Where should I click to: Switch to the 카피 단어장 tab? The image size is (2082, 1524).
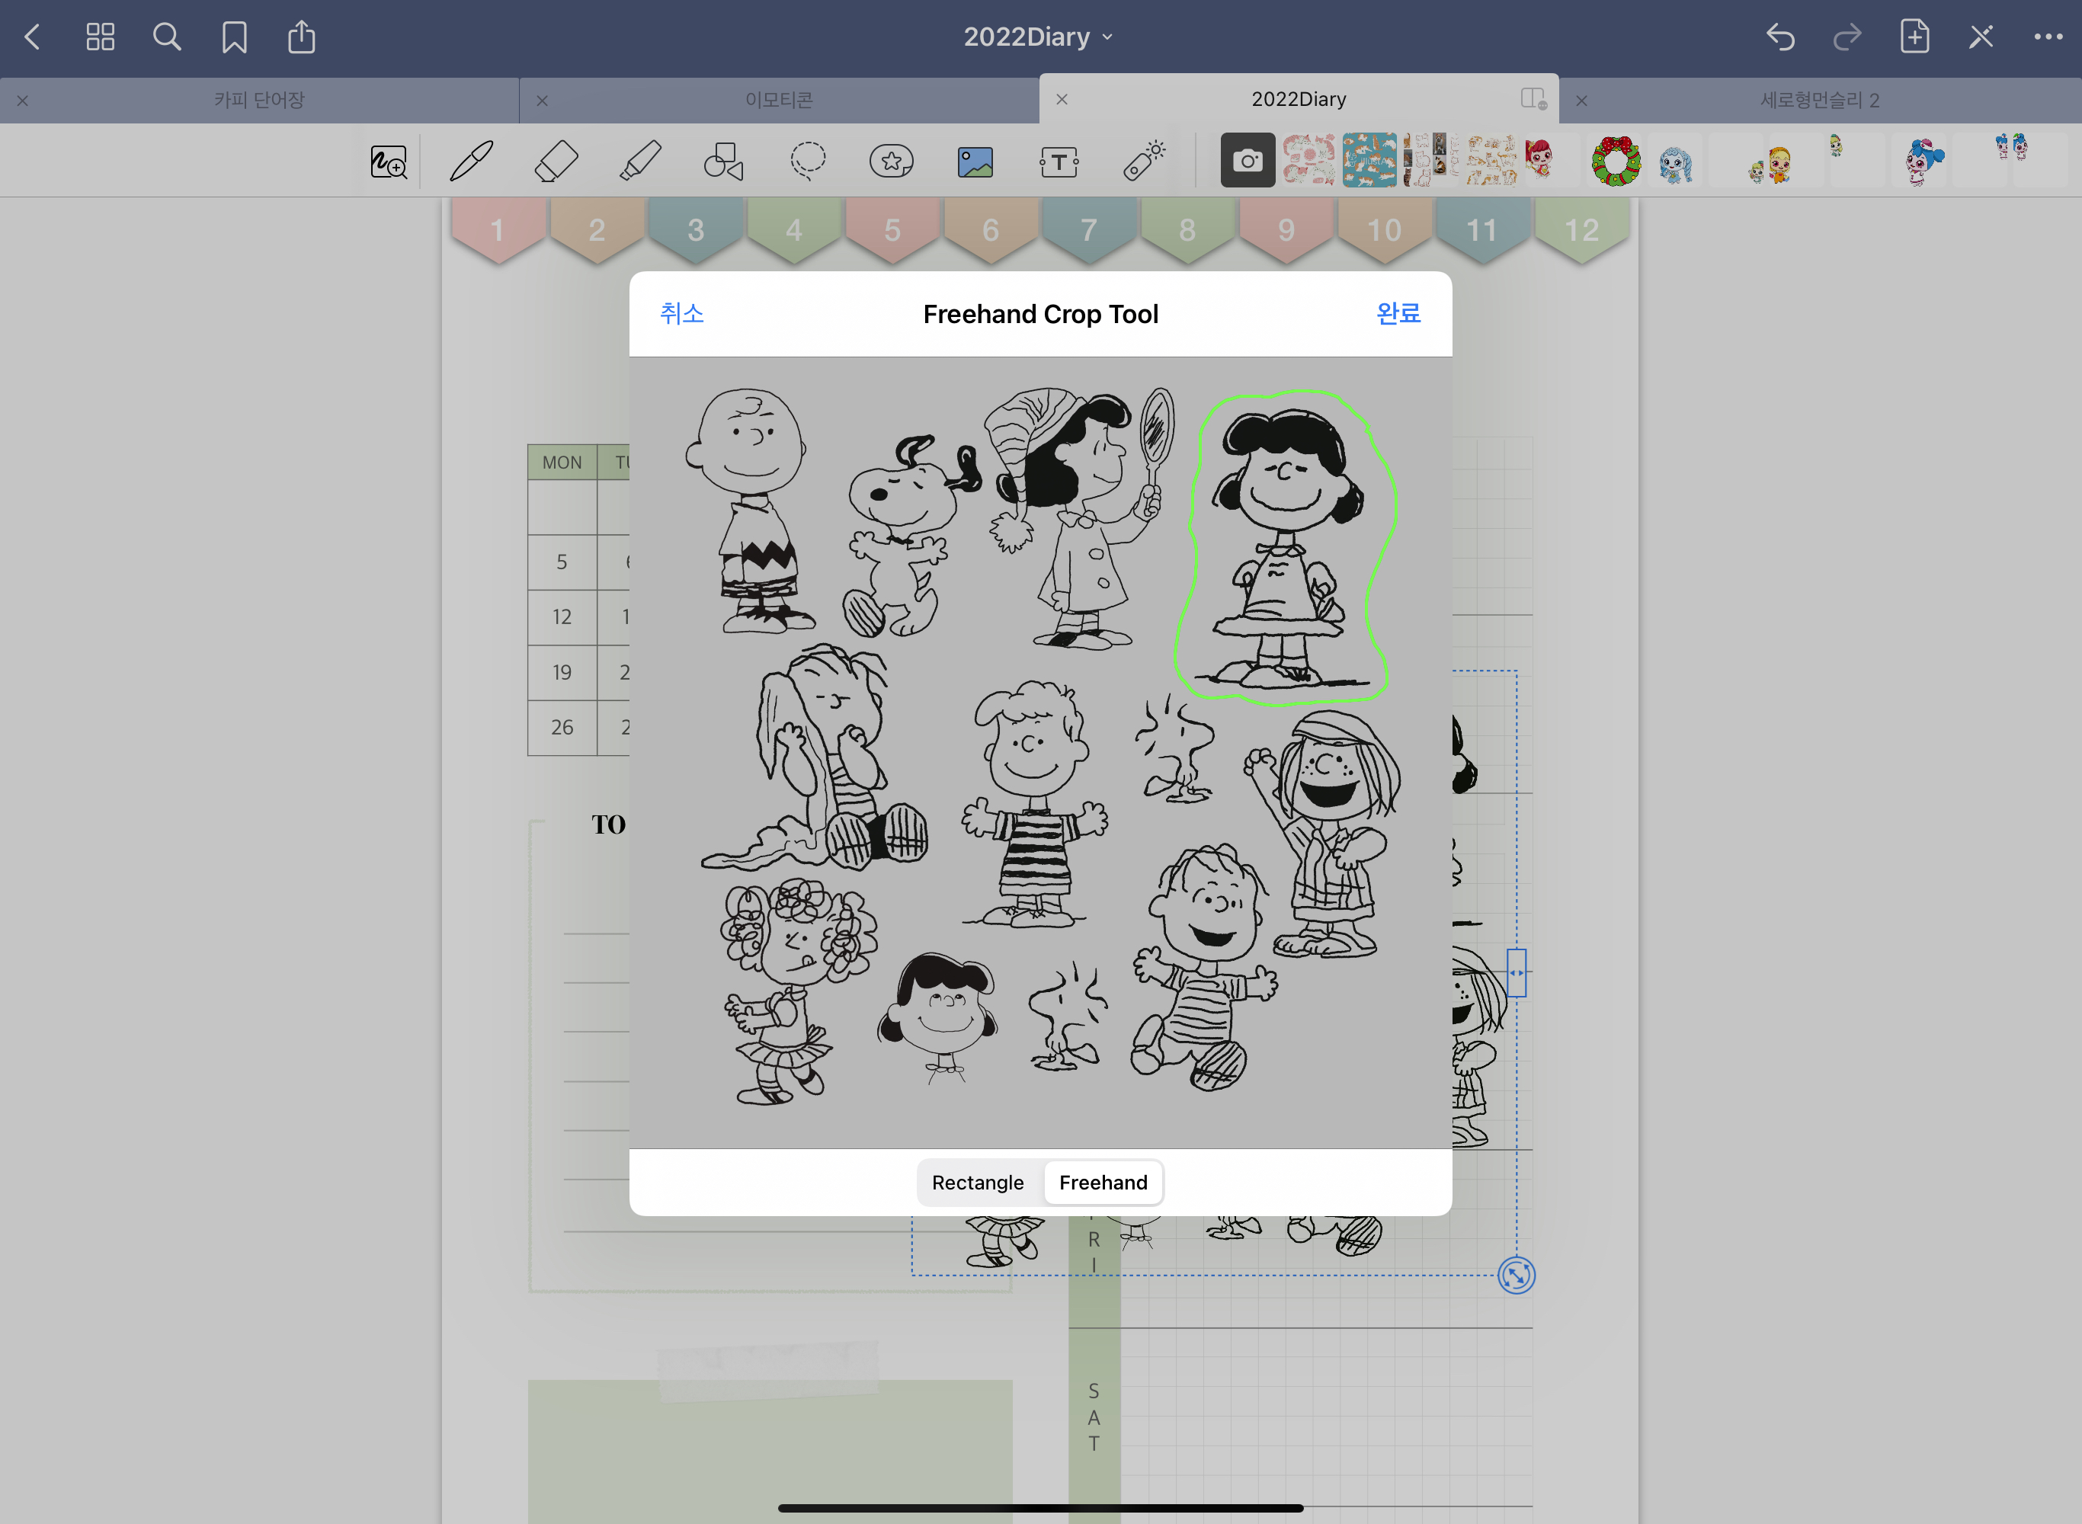(x=259, y=100)
